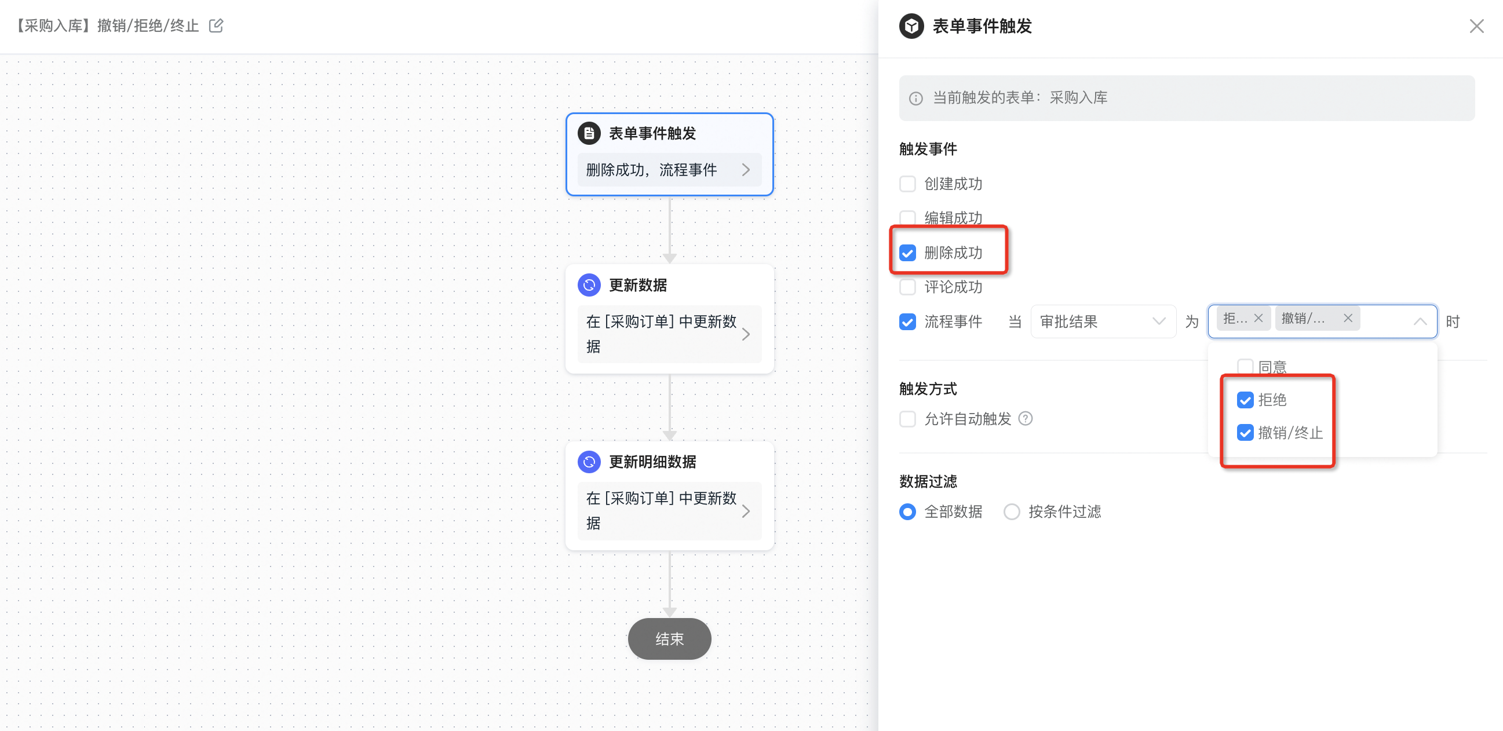Click the 数据过滤 section heading

pos(928,482)
